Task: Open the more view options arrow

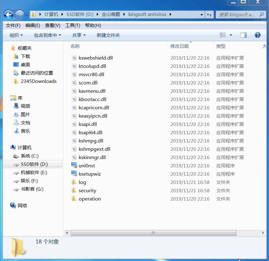Action: (231, 35)
